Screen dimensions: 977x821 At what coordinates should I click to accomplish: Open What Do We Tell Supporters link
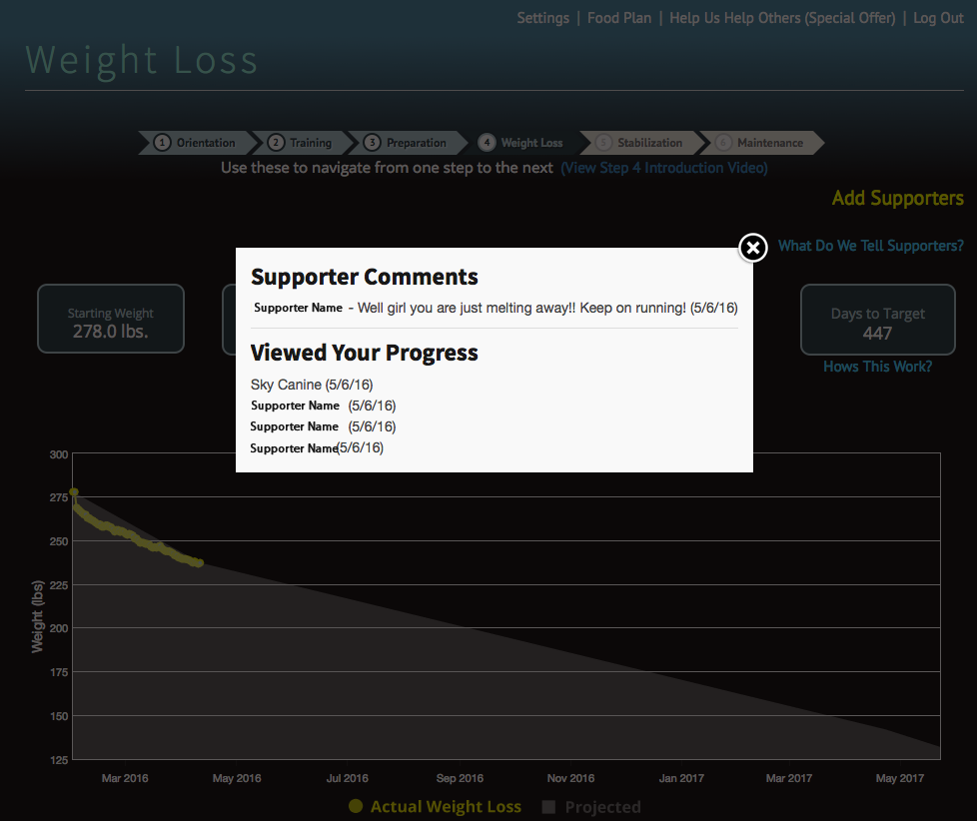tap(870, 246)
